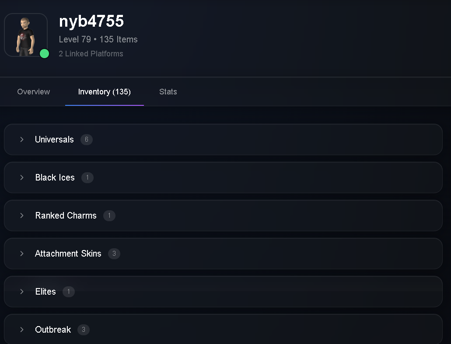Viewport: 451px width, 344px height.
Task: Click the Attachment Skins count badge 3
Action: (x=114, y=254)
